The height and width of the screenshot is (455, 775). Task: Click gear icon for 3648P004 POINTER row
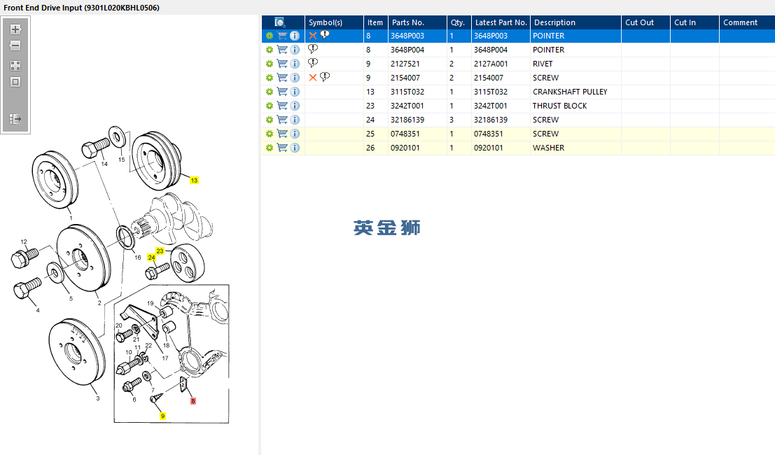click(x=270, y=50)
